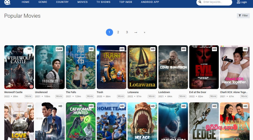This screenshot has height=140, width=253.
Task: Click the next page arrow
Action: point(136,32)
